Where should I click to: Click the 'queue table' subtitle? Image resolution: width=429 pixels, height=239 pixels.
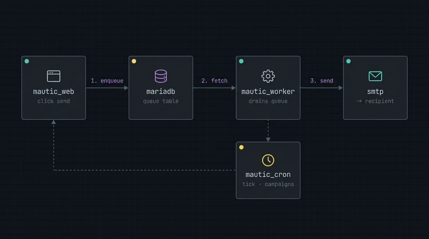[x=161, y=101]
